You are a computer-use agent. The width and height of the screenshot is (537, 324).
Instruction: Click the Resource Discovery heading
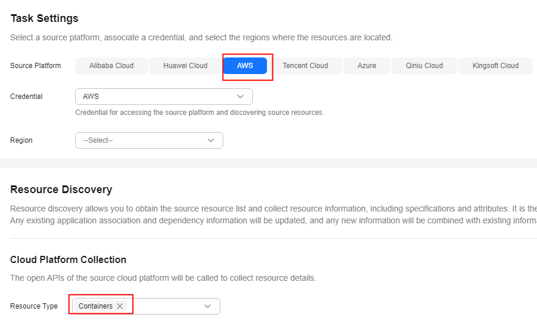[62, 190]
